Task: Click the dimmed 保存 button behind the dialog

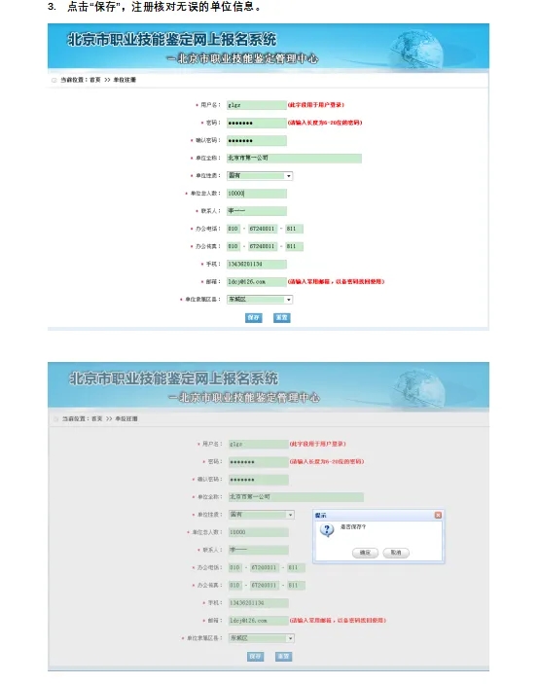Action: pos(255,657)
